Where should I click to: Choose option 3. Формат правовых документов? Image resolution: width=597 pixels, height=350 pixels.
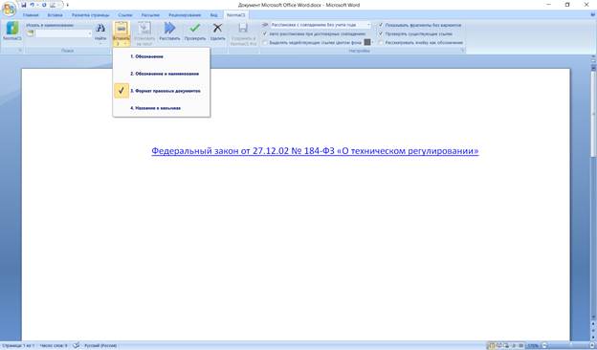(162, 91)
